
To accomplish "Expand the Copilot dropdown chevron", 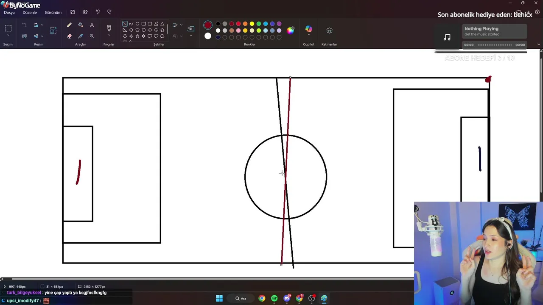I will click(x=308, y=35).
